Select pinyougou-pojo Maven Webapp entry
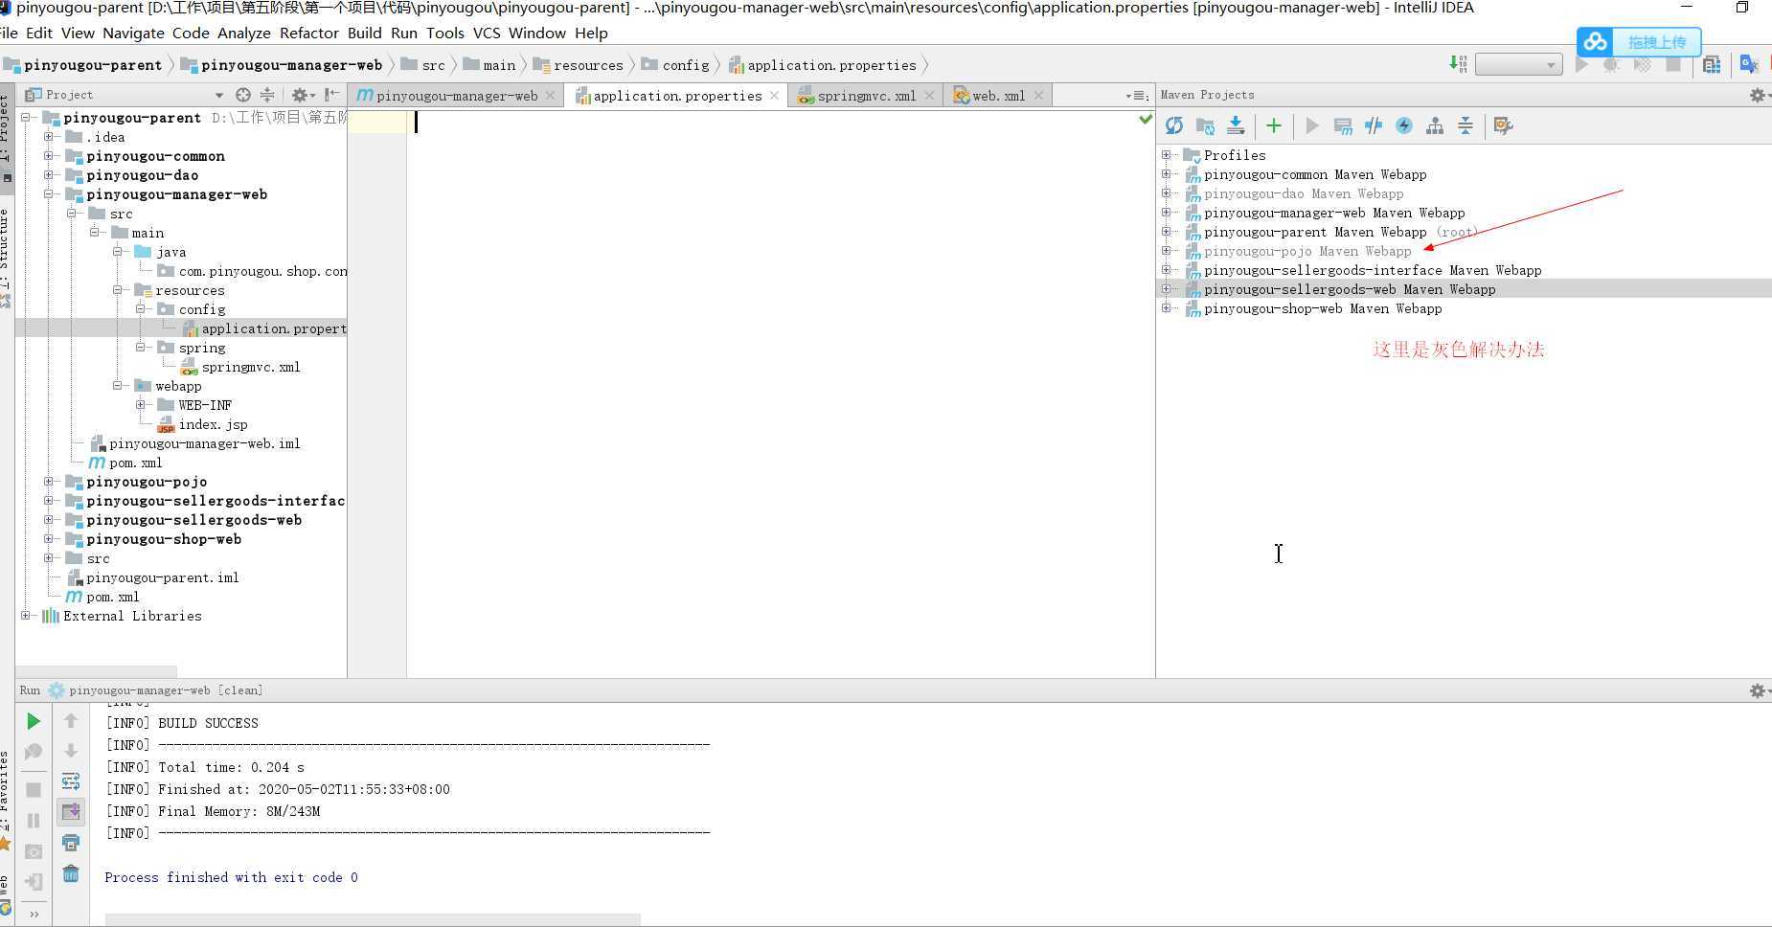 point(1307,251)
